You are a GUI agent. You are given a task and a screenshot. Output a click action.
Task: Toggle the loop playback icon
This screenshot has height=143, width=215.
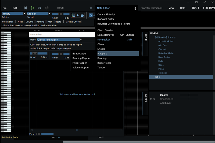tap(47, 8)
